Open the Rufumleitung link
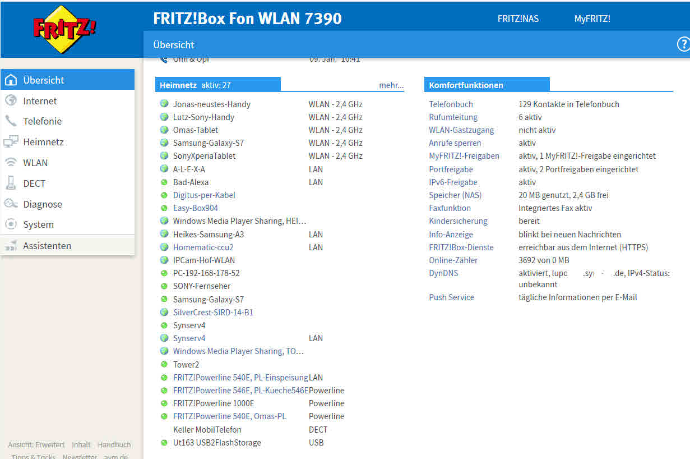The image size is (690, 459). (x=453, y=117)
